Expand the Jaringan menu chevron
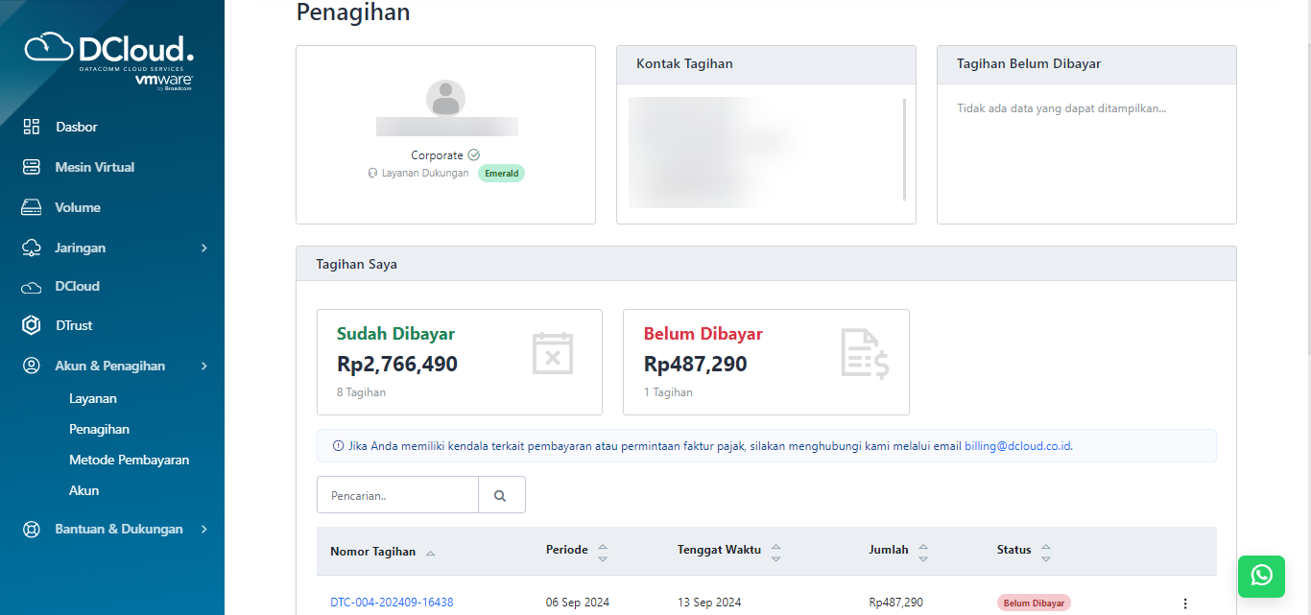Image resolution: width=1311 pixels, height=615 pixels. (204, 247)
